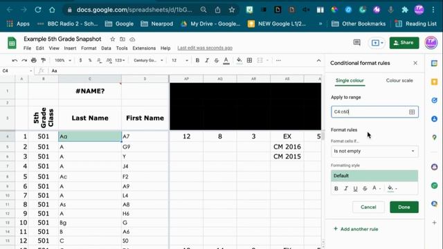Screen dimensions: 443x249
Task: Open fill colour in formatting style
Action: [392, 188]
